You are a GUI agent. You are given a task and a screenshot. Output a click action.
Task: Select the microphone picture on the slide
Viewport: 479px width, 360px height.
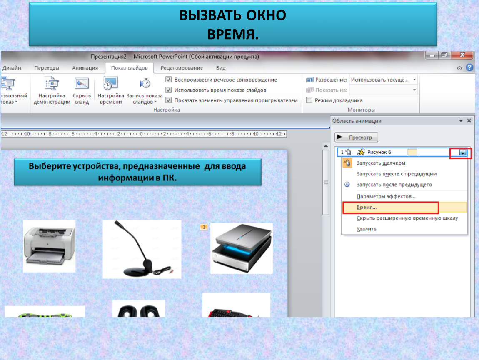(142, 249)
